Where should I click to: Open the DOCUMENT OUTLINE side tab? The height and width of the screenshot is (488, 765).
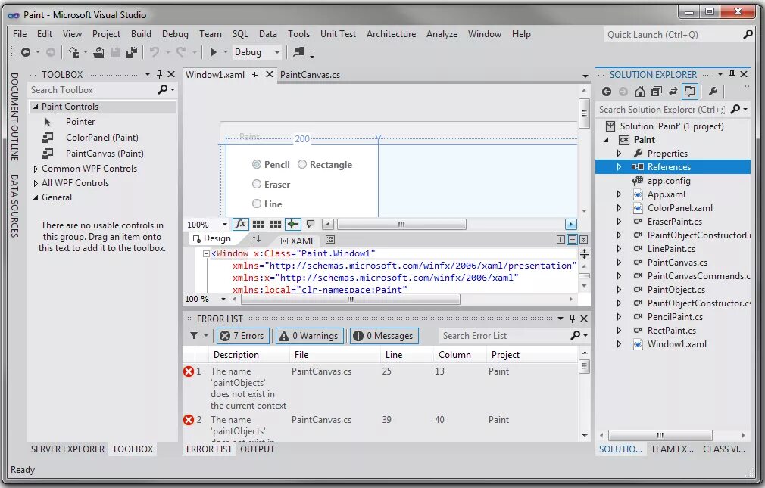tap(14, 117)
